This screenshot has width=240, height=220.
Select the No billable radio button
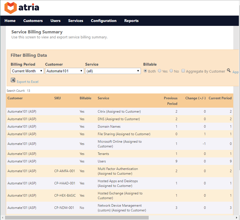pyautogui.click(x=171, y=71)
